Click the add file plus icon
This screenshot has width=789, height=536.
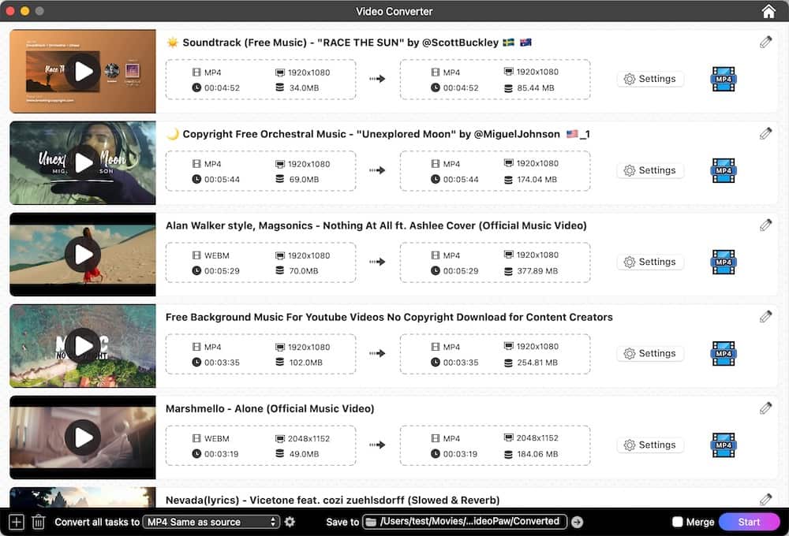tap(16, 522)
